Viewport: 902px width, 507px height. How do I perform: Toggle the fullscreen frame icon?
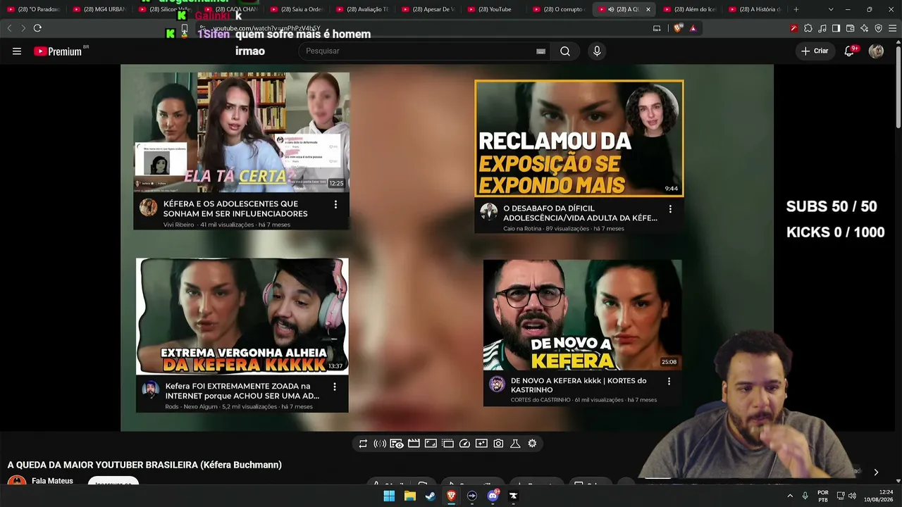point(431,444)
